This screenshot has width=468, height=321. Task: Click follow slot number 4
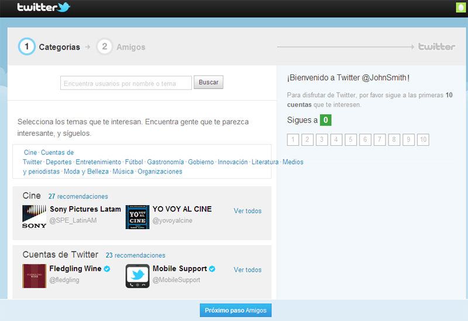tap(336, 139)
